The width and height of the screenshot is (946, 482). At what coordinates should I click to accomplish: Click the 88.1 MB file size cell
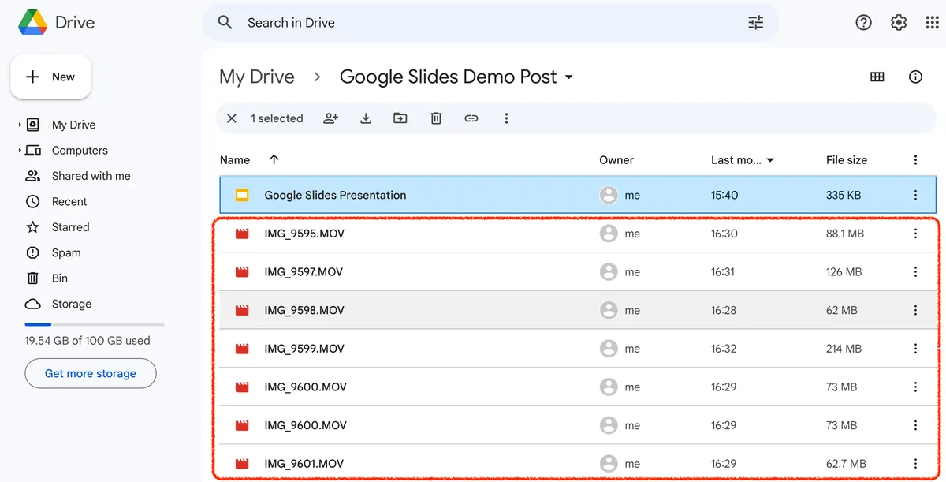click(x=845, y=234)
